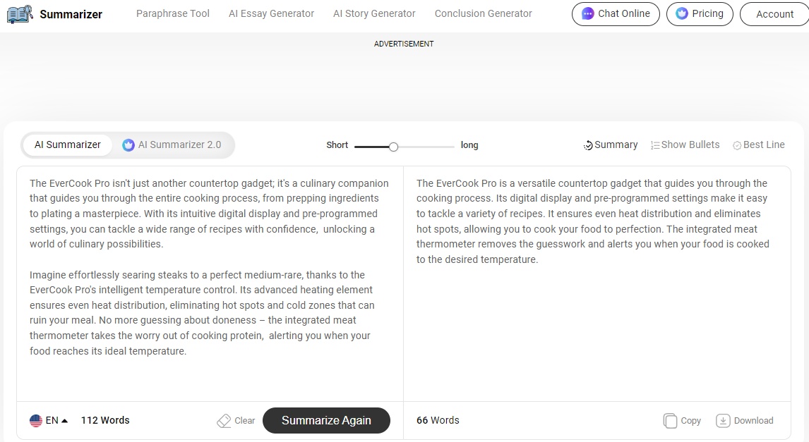The width and height of the screenshot is (809, 442).
Task: Open the Paraphrase Tool page
Action: coord(173,13)
